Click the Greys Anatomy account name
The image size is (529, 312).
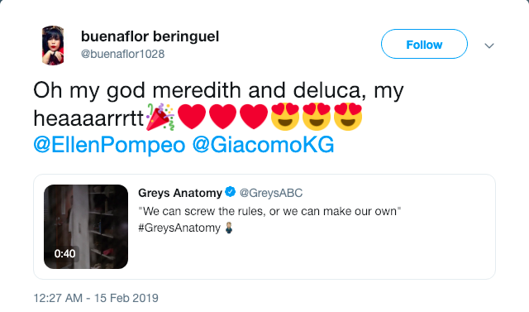click(180, 193)
